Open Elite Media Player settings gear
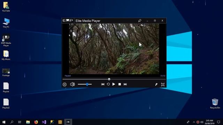Screen dimensions: 223x125 64,84
